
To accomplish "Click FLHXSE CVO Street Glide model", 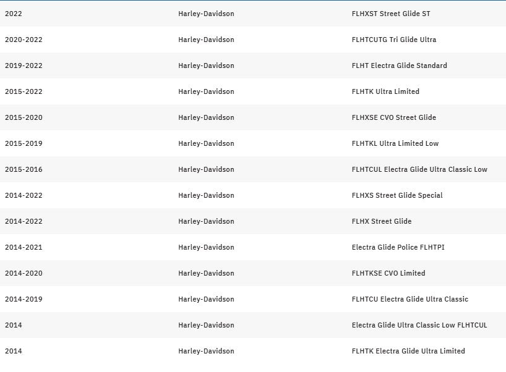I will pos(393,117).
